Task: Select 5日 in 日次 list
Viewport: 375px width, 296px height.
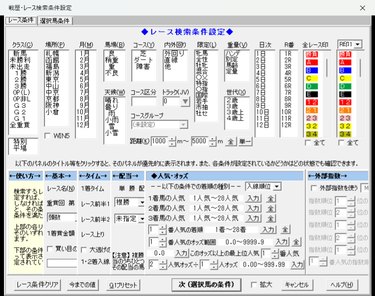Action: click(x=261, y=79)
